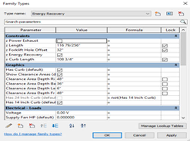Toggle the z Energy Recovery checkbox

coord(59,55)
